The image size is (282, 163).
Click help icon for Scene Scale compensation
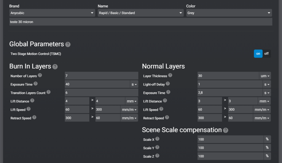pyautogui.click(x=226, y=130)
